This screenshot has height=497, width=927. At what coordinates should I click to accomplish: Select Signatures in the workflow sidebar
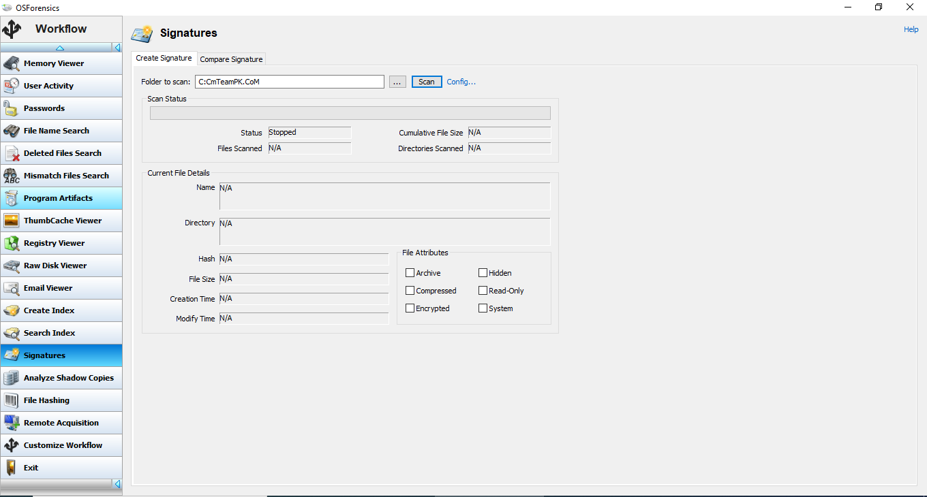point(61,355)
